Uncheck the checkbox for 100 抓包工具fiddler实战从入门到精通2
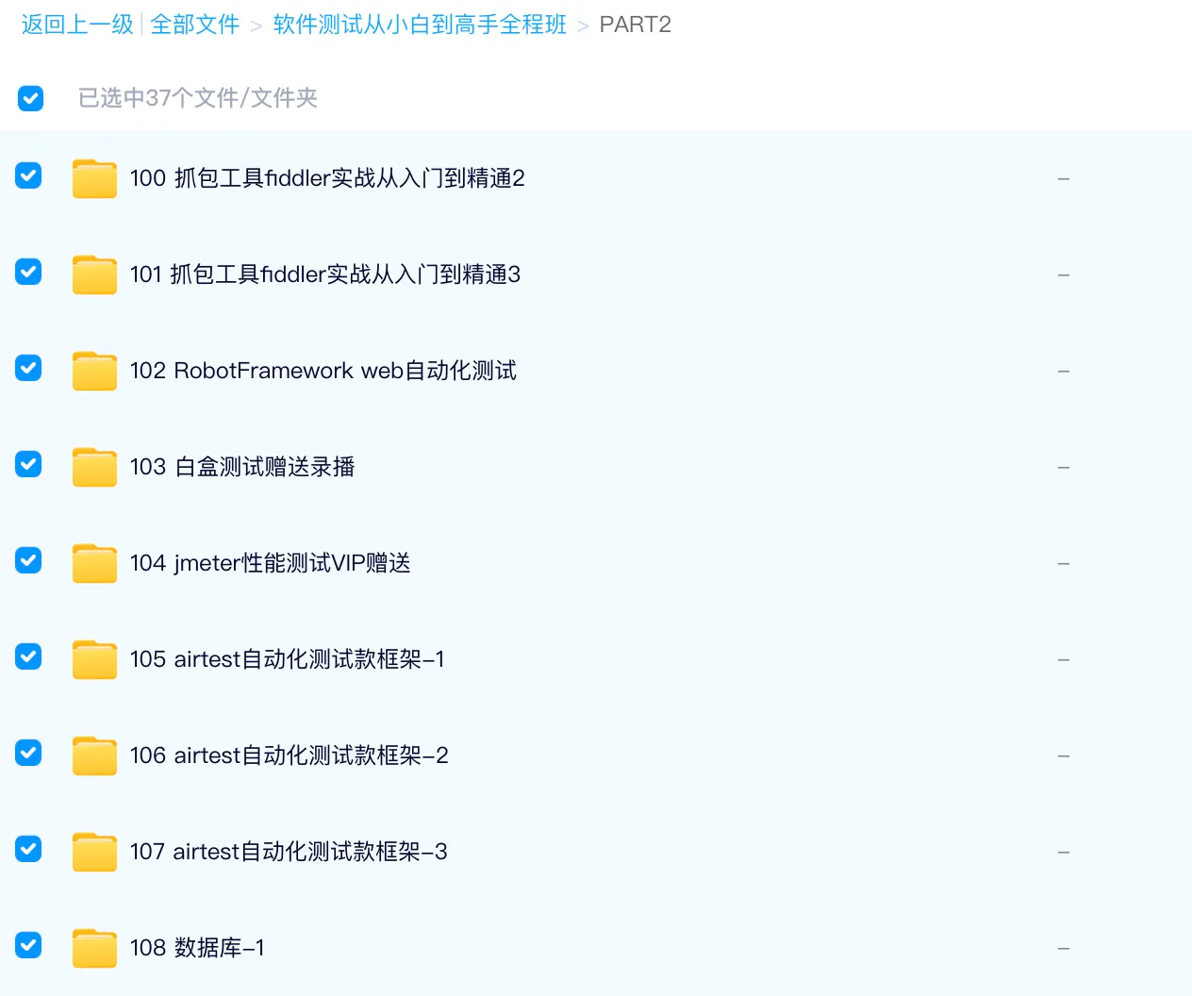The width and height of the screenshot is (1192, 996). tap(28, 175)
